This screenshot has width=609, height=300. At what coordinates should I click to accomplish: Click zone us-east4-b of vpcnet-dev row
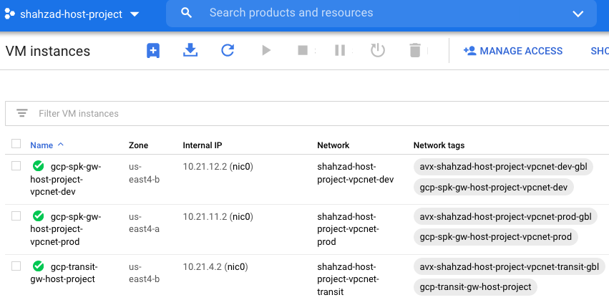[x=144, y=173]
